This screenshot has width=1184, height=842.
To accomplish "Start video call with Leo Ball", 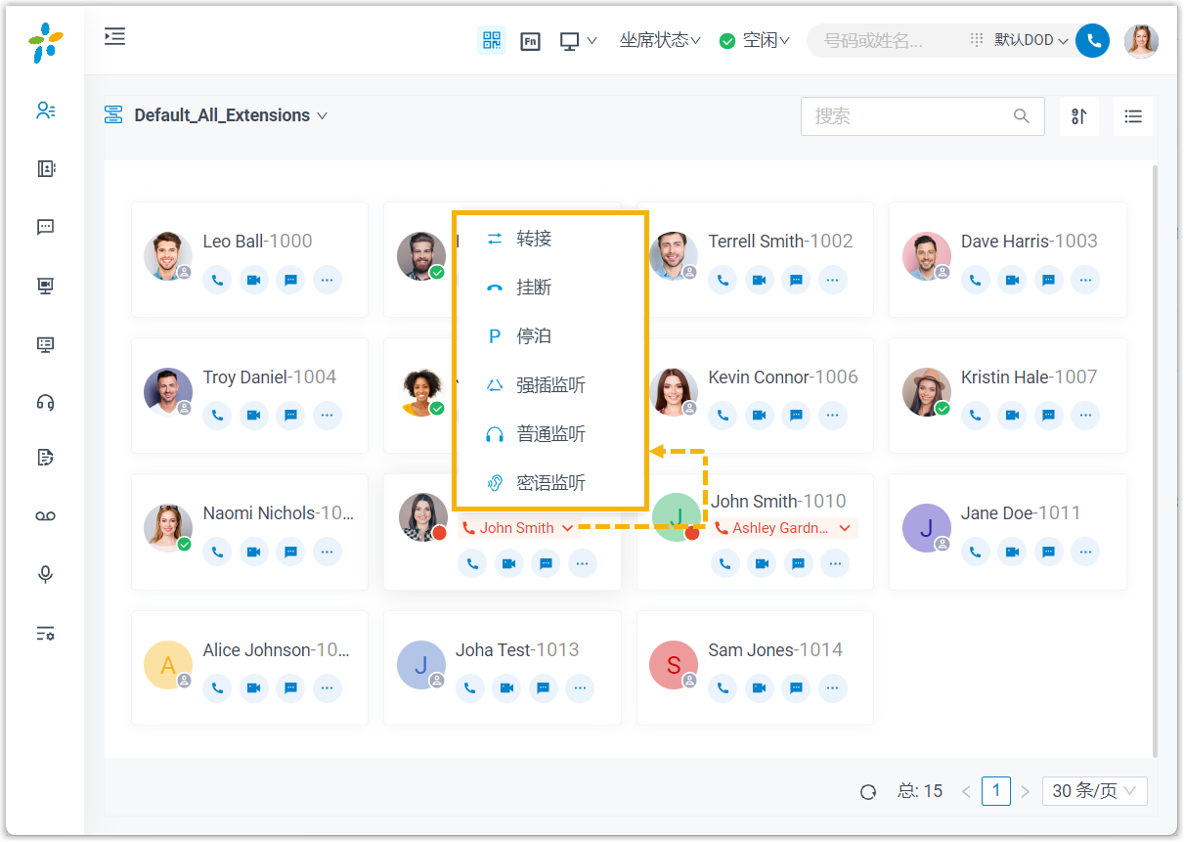I will (x=253, y=280).
